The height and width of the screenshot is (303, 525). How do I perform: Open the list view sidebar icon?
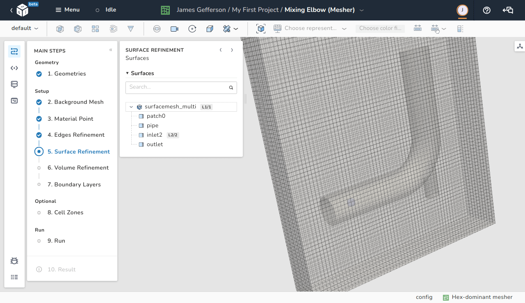click(x=14, y=277)
